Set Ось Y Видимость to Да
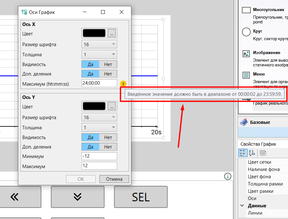288x219 pixels. pyautogui.click(x=90, y=137)
